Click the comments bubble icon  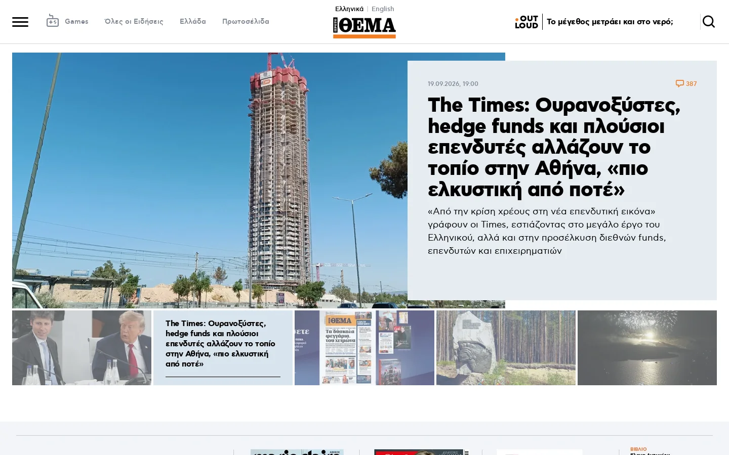[x=680, y=83]
